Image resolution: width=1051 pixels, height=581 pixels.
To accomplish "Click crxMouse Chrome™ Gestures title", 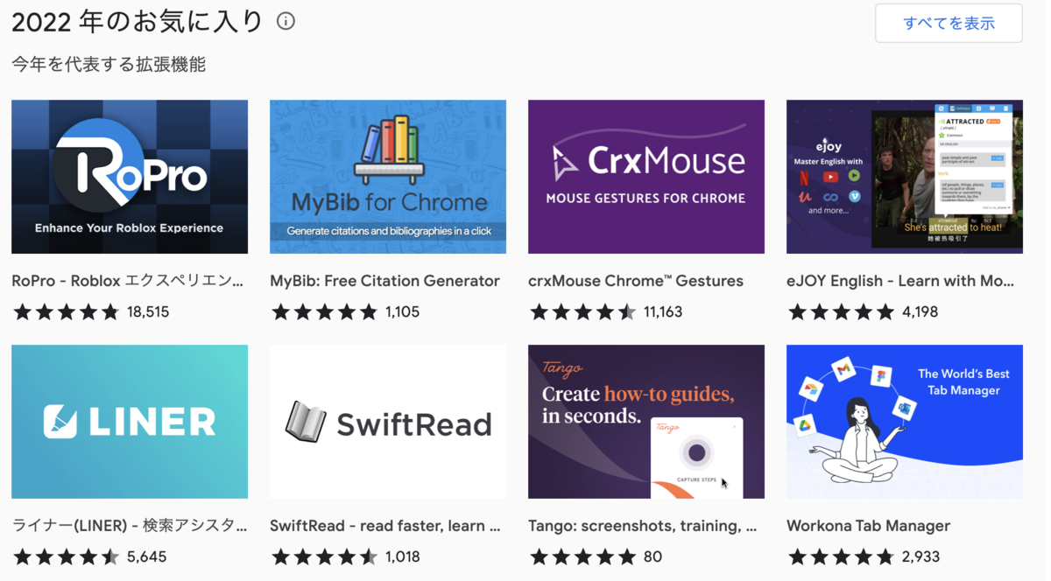I will pos(636,281).
